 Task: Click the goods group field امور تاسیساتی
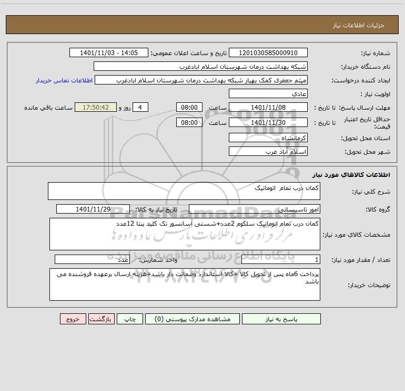click(255, 209)
